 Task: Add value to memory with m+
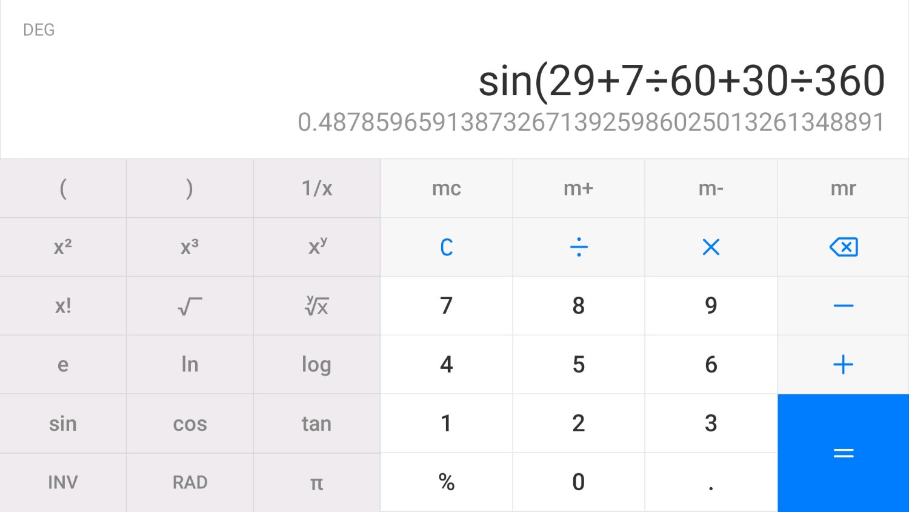579,188
